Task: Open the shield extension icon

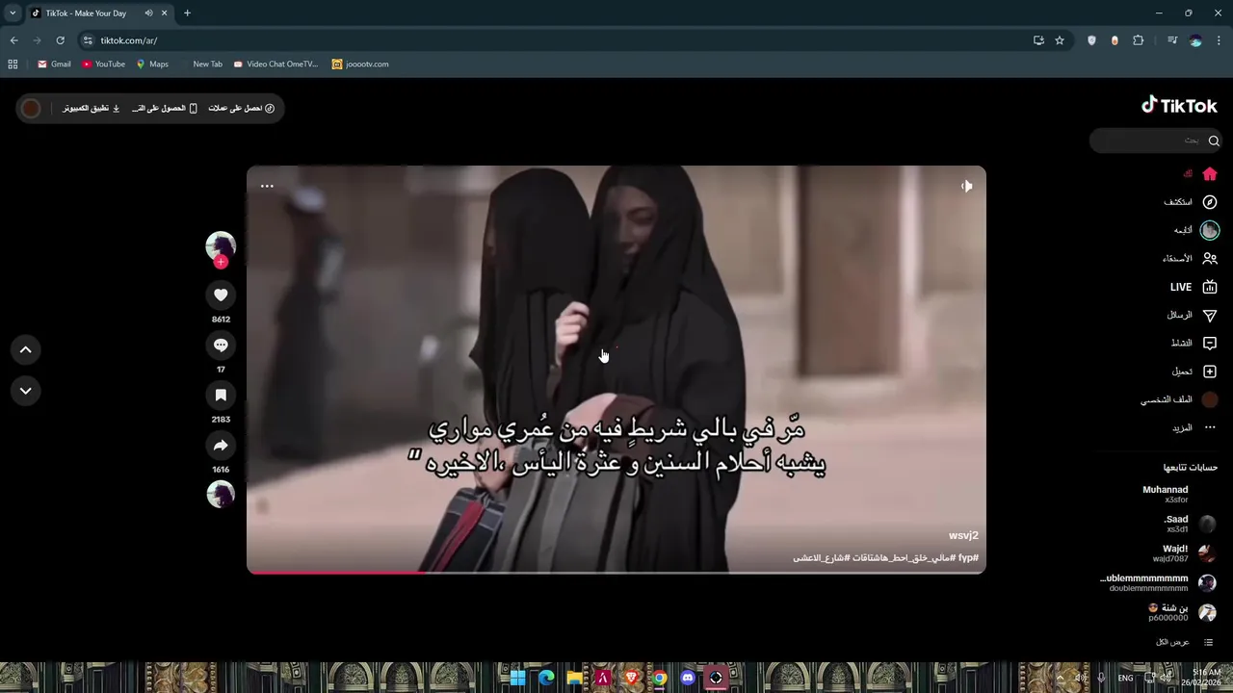Action: click(x=1091, y=40)
